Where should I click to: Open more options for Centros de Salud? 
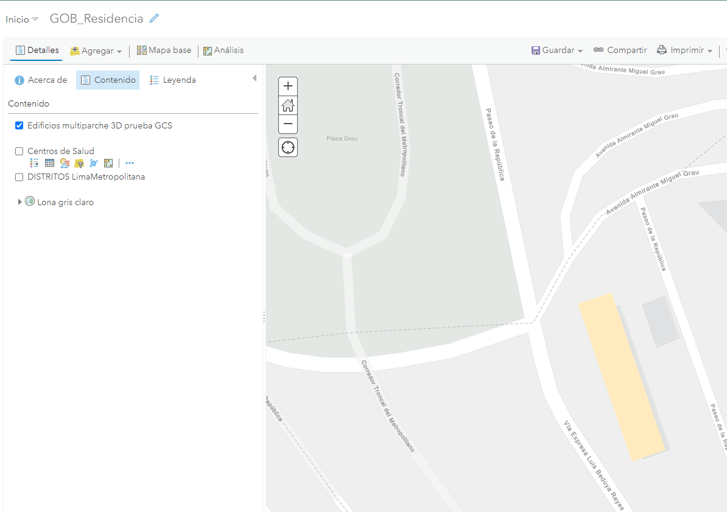129,163
